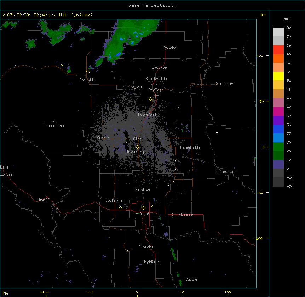Select the Drumheller label
This screenshot has height=297, width=305.
tap(226, 172)
